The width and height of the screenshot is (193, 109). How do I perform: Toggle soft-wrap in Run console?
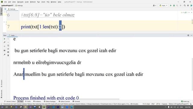point(8,46)
